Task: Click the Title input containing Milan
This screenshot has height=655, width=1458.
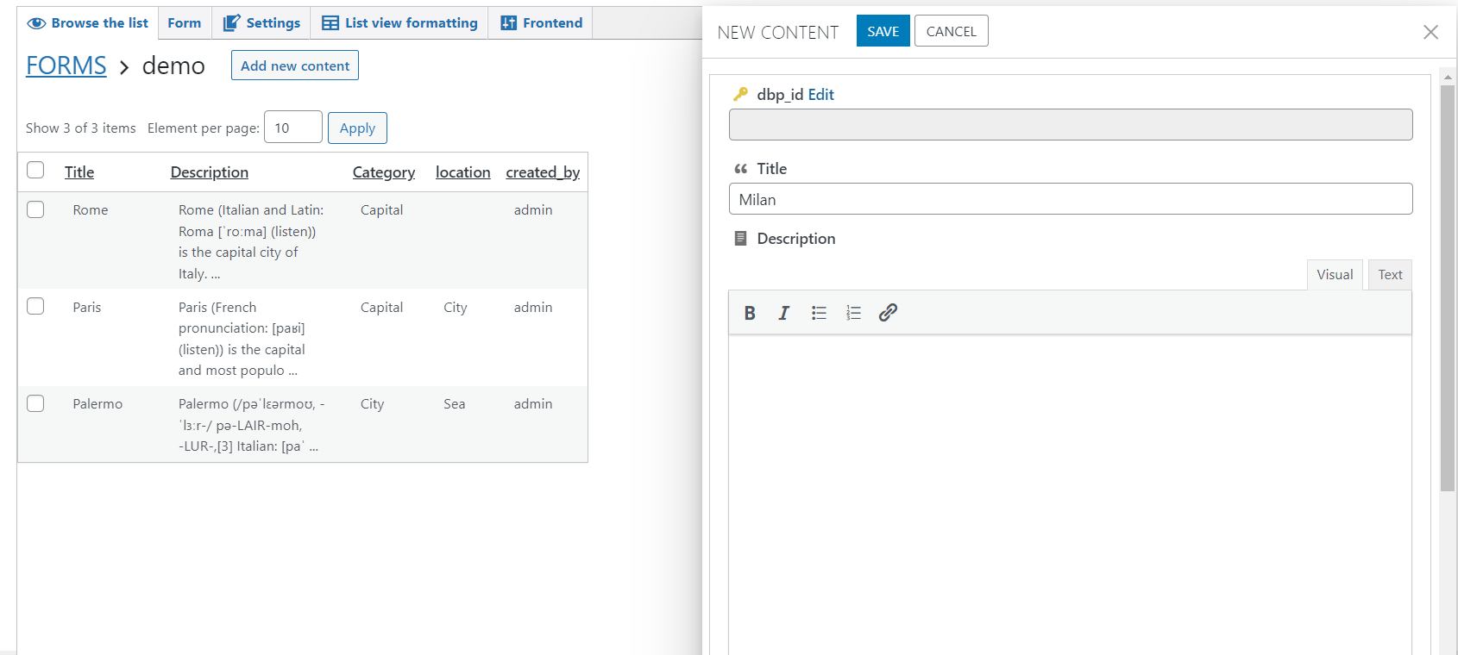Action: coord(1071,199)
